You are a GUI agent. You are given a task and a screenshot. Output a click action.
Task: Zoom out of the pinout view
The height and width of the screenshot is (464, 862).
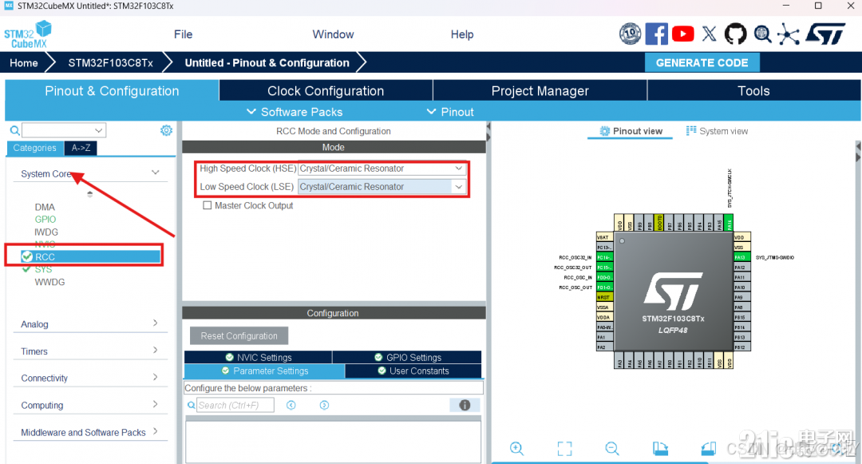612,449
